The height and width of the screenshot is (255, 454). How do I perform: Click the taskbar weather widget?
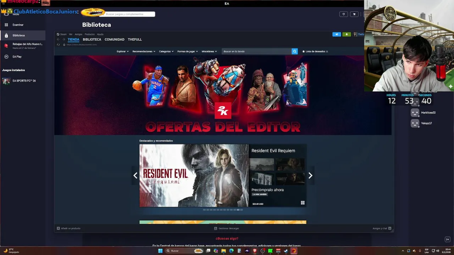11,251
